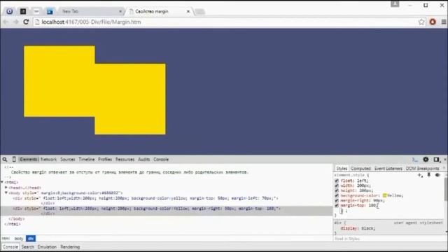This screenshot has width=448, height=252.
Task: Select the third pinned tab
Action: 36,11
